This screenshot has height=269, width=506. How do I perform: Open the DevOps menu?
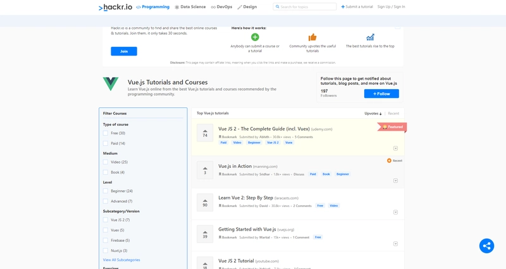221,7
